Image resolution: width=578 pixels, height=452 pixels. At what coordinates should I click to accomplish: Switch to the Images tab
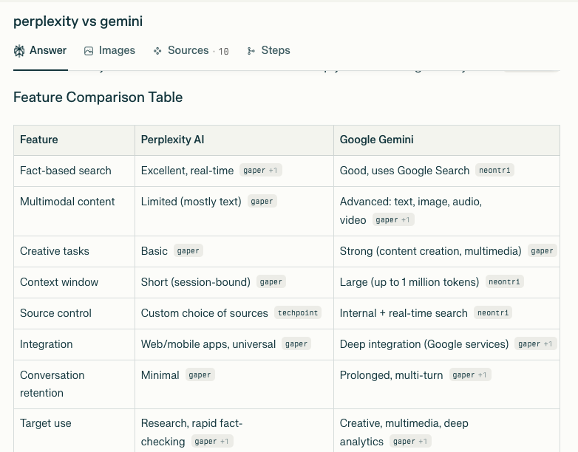(109, 50)
